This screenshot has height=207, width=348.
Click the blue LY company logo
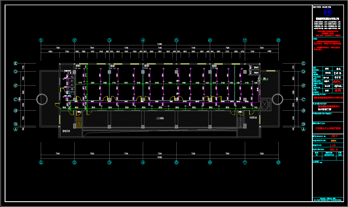[328, 12]
